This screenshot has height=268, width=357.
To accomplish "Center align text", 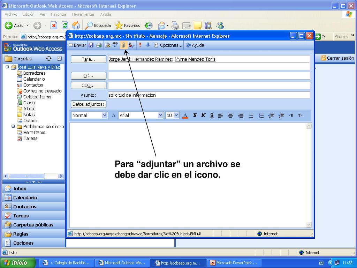I will [x=230, y=116].
